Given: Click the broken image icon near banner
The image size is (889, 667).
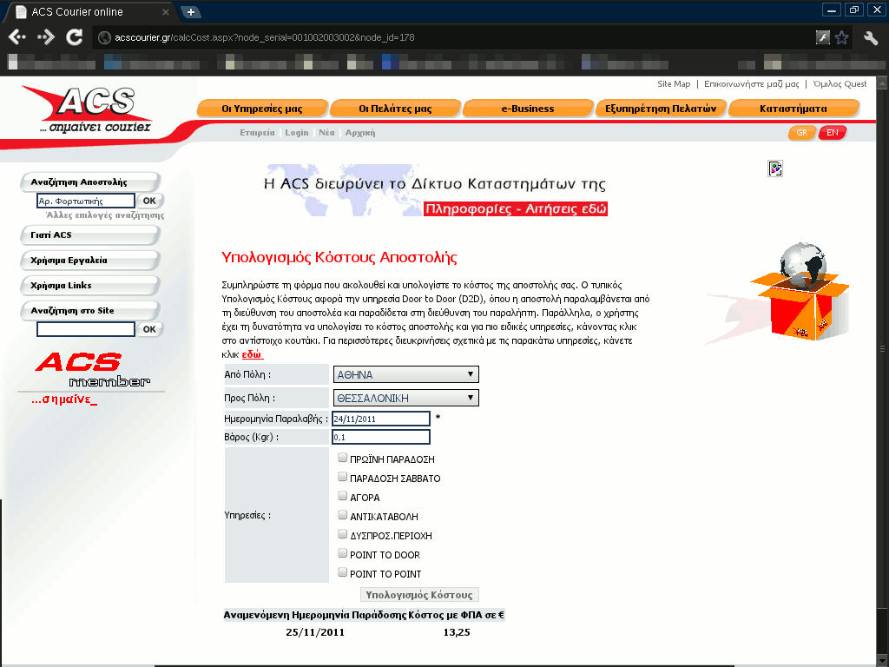Looking at the screenshot, I should (x=775, y=168).
